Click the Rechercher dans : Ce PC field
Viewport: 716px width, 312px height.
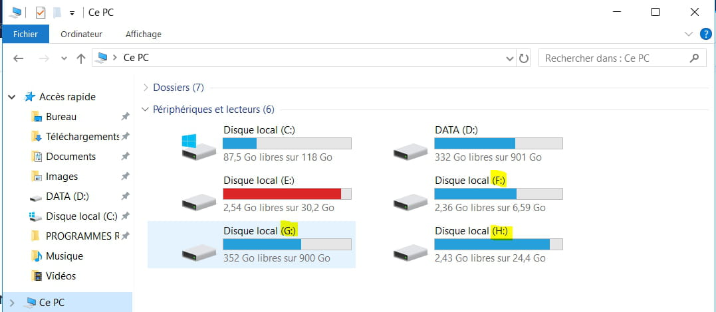(x=615, y=58)
